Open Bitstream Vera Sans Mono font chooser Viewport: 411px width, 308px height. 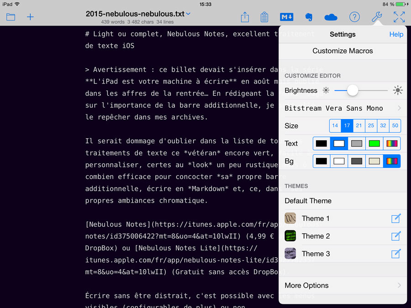coord(343,108)
